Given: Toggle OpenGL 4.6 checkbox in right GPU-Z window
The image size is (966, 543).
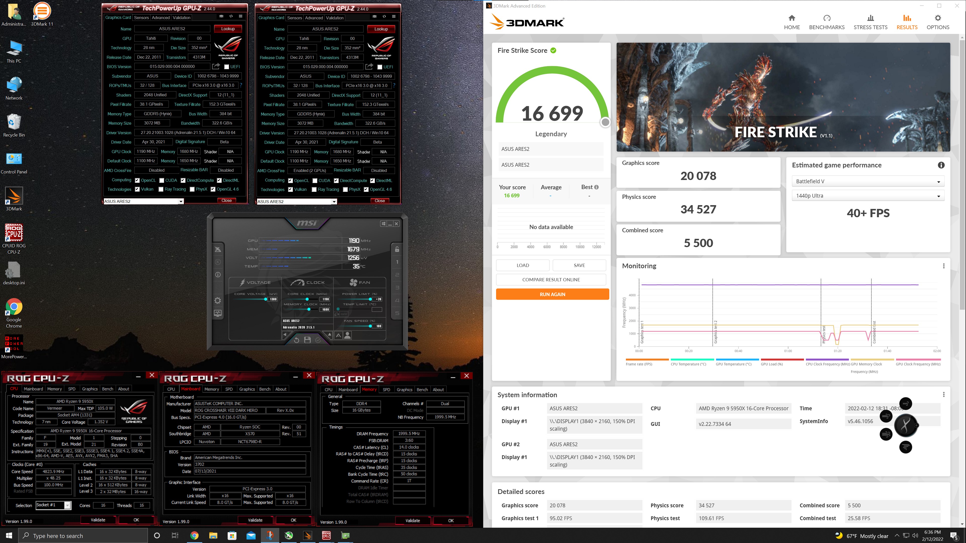Looking at the screenshot, I should point(366,190).
